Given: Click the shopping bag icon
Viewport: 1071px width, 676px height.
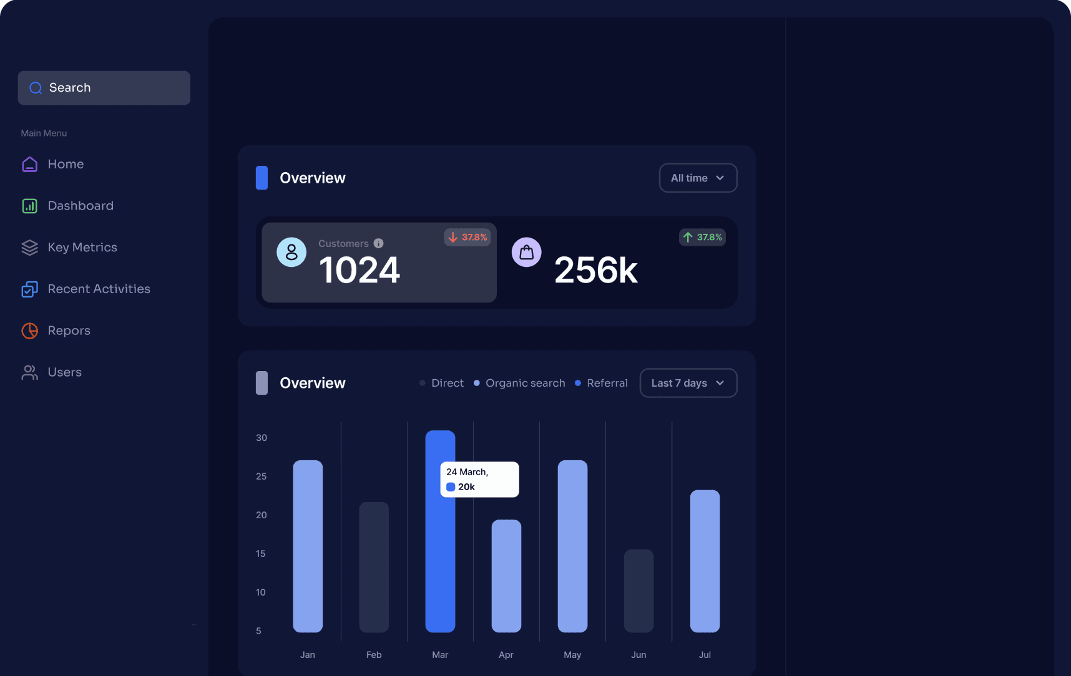Looking at the screenshot, I should point(527,252).
